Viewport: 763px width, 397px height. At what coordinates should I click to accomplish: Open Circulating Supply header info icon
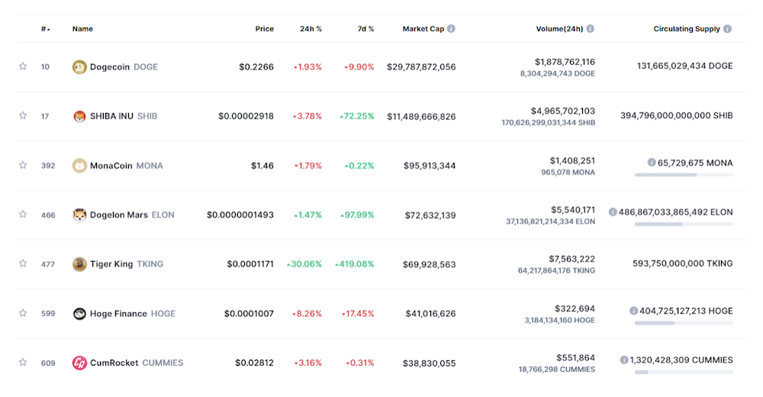click(727, 29)
